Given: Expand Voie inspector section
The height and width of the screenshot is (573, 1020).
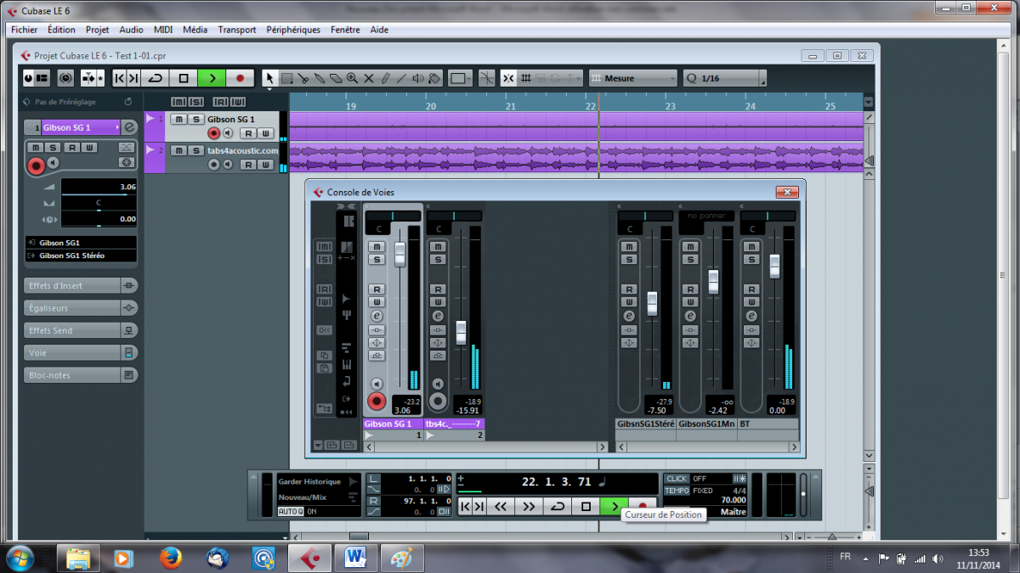Looking at the screenshot, I should [x=82, y=352].
